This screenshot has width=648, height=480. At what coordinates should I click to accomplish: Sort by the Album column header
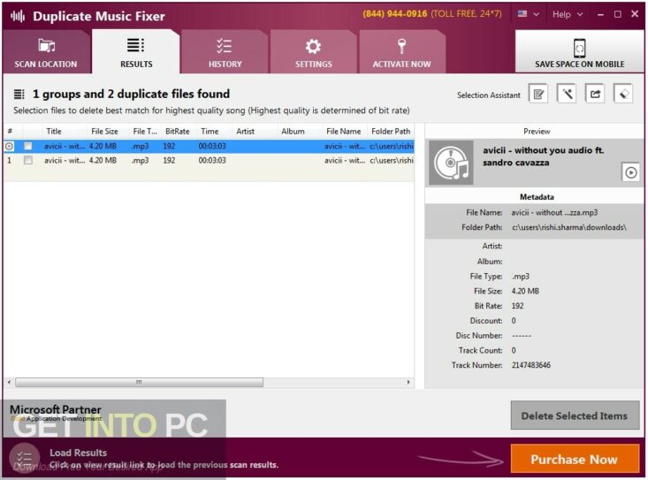tap(293, 132)
